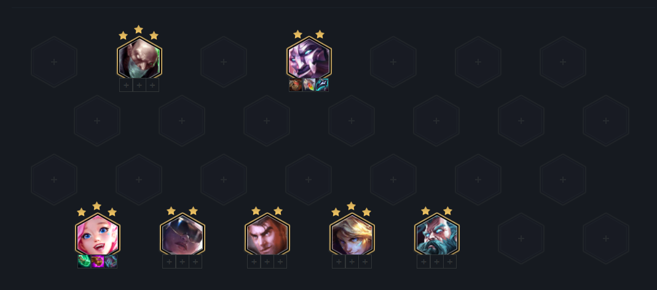Click the green first item under Seraphine
Image resolution: width=657 pixels, height=290 pixels.
coord(84,262)
